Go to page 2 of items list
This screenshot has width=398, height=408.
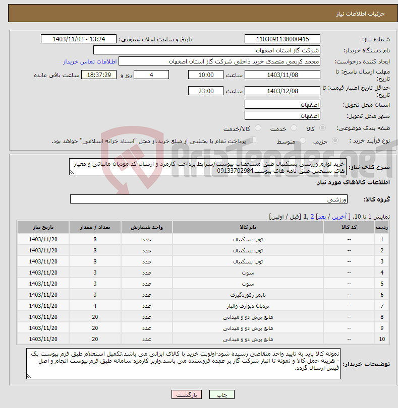(312, 217)
